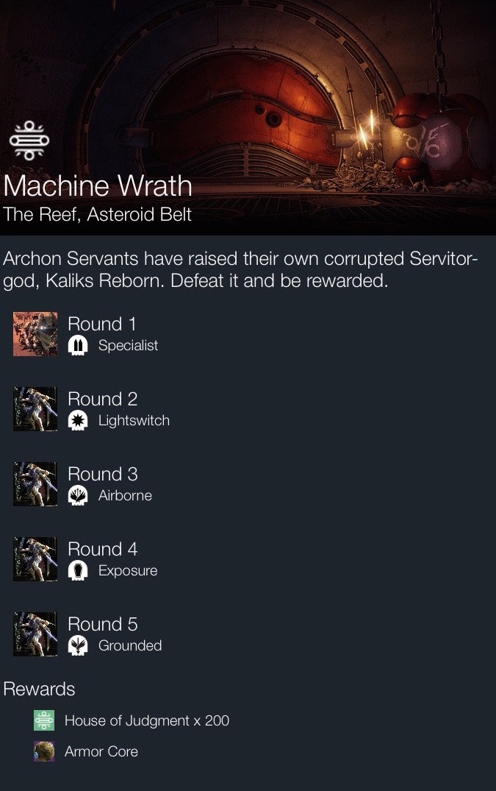Open the Round 4 enemy thumbnail
Image resolution: width=496 pixels, height=791 pixels.
click(x=35, y=559)
